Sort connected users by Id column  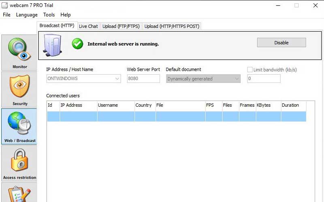pos(53,105)
